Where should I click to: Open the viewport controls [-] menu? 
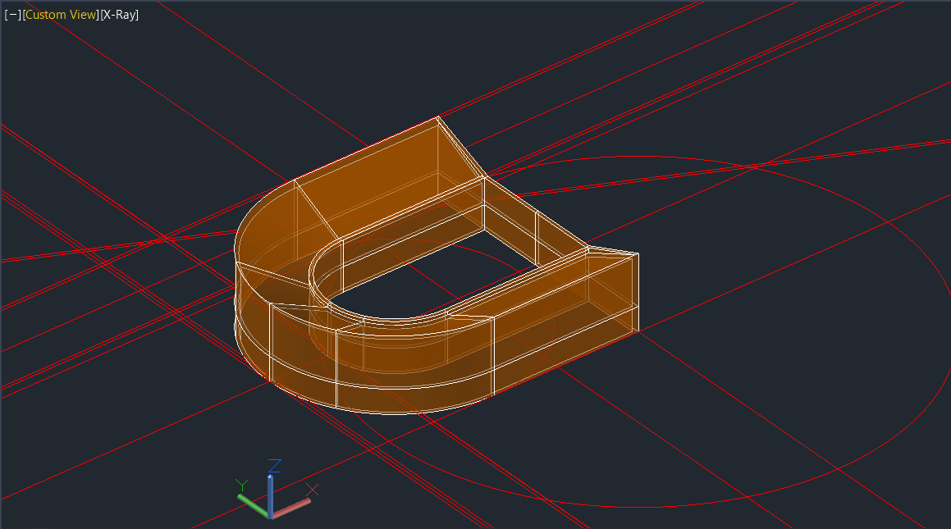[12, 15]
